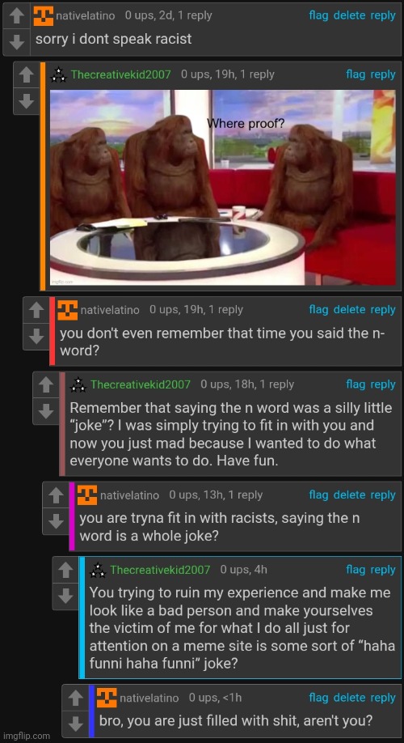This screenshot has width=404, height=743.
Task: Reply to the 'Where proof?' meme comment
Action: click(x=383, y=74)
